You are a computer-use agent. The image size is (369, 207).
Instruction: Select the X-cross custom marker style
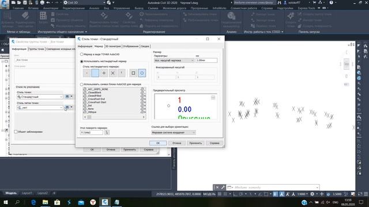pyautogui.click(x=112, y=73)
